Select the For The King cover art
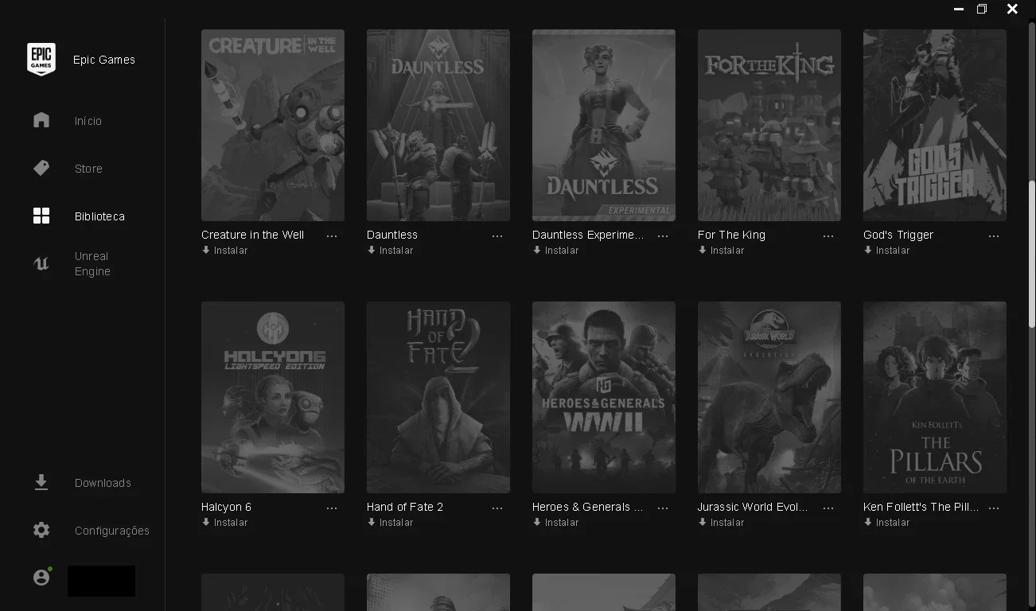This screenshot has height=611, width=1036. point(769,125)
